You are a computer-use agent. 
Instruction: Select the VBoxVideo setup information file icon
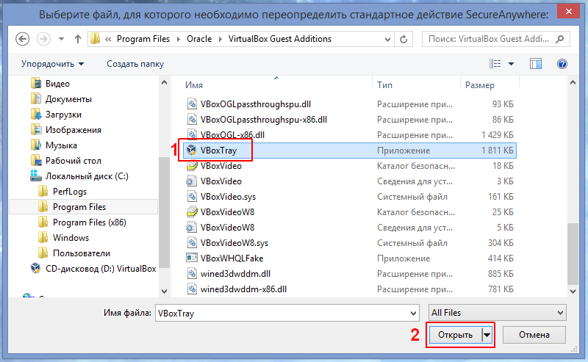[192, 181]
